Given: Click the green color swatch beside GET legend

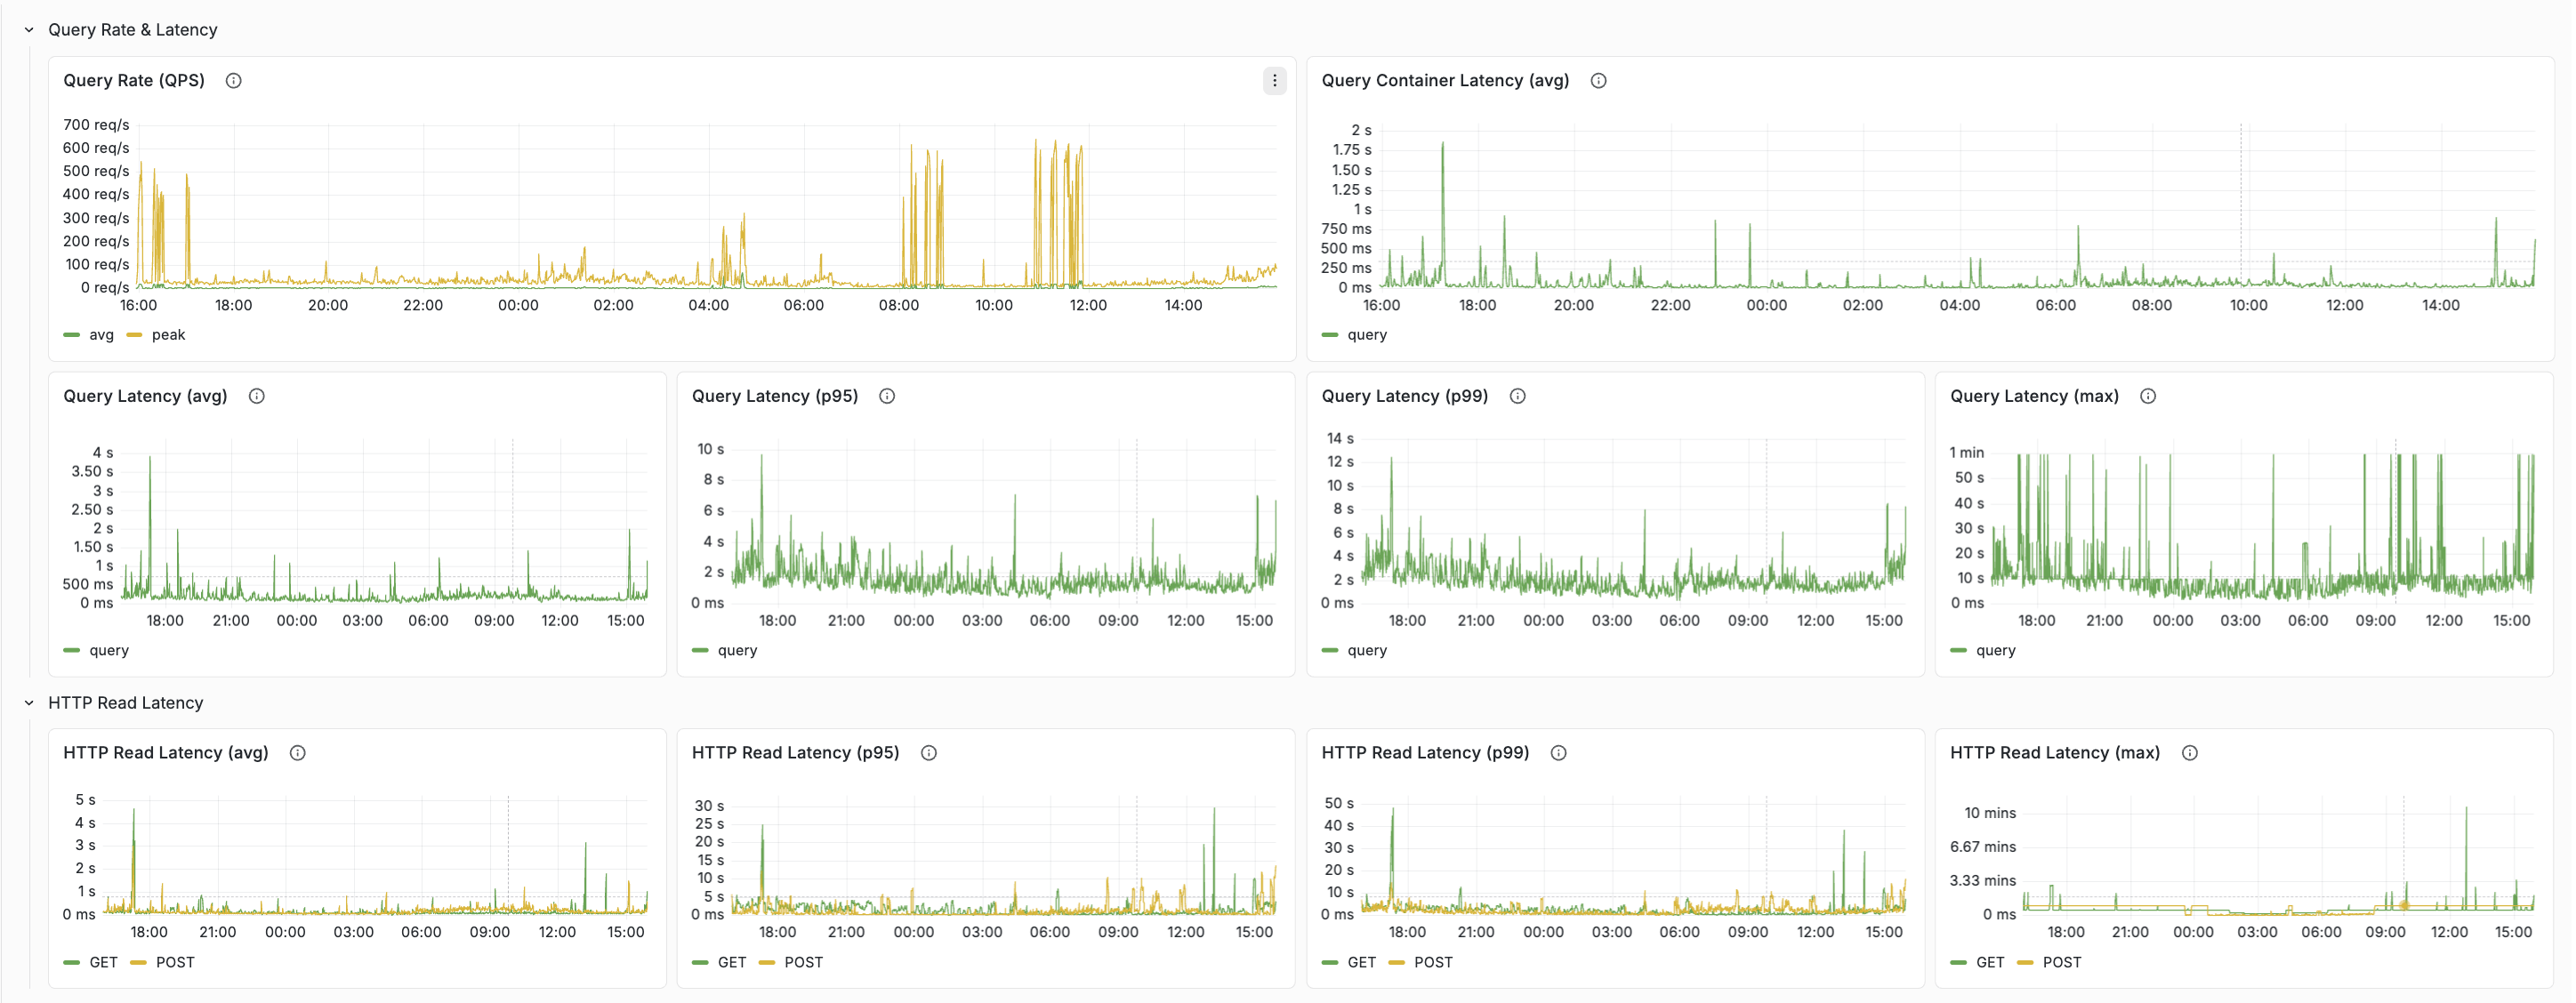Looking at the screenshot, I should point(71,962).
